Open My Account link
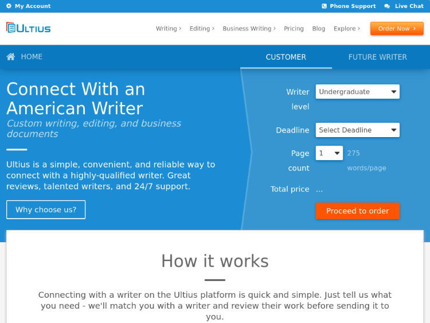Image resolution: width=430 pixels, height=323 pixels. click(33, 6)
